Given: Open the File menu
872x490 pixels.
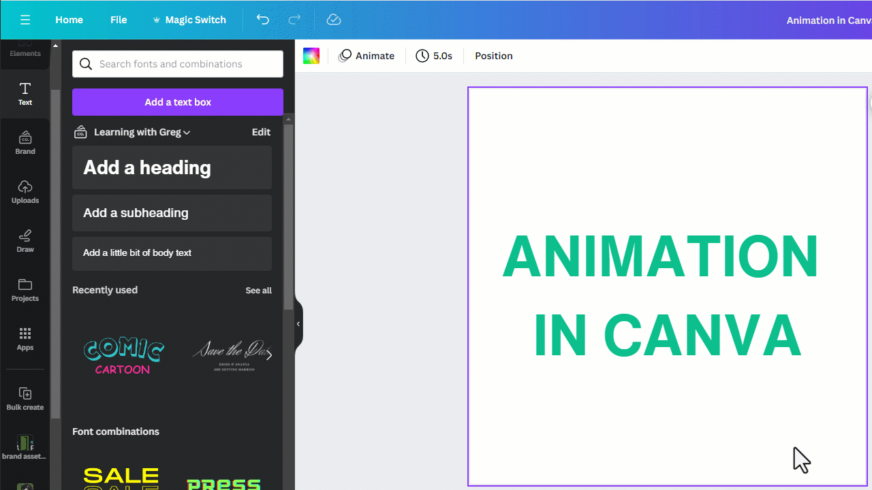Looking at the screenshot, I should click(119, 20).
